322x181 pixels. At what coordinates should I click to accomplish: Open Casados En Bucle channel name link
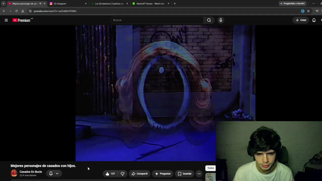point(31,172)
